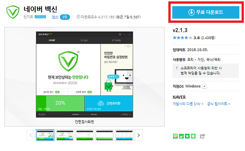This screenshot has width=245, height=151.
Task: Visit the official website link
Action: pos(218,104)
